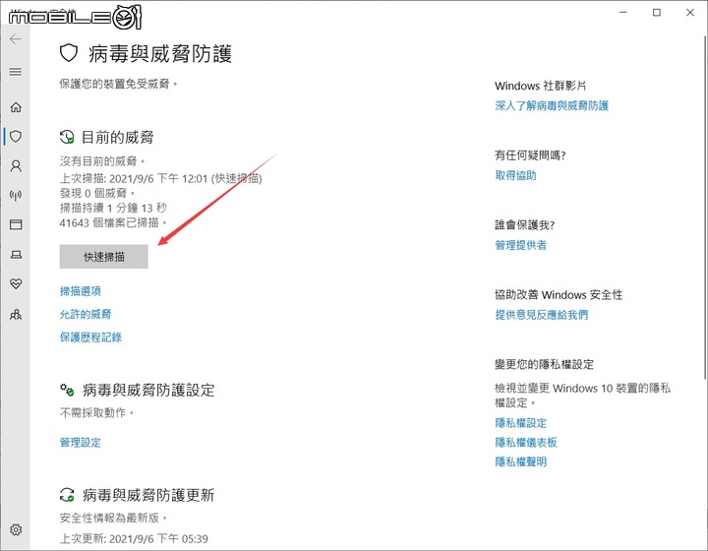Open 管理設定 link
The height and width of the screenshot is (551, 708).
click(x=81, y=443)
